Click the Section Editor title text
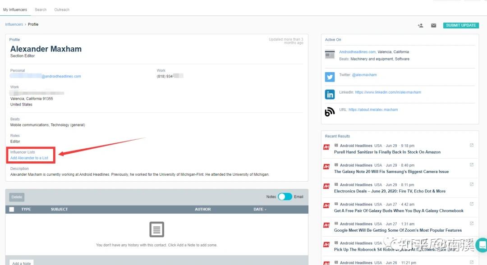This screenshot has height=265, width=487. [23, 56]
